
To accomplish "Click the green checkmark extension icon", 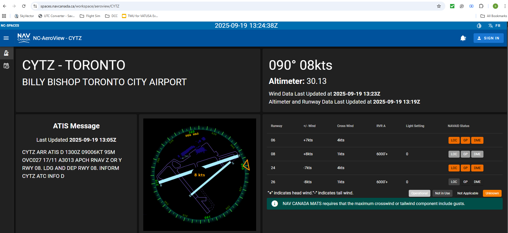I will tap(452, 6).
